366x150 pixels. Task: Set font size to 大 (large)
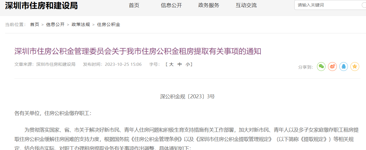coord(171,64)
